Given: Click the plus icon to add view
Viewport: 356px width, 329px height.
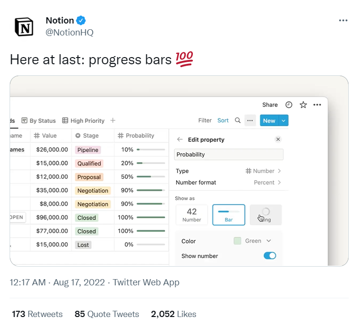Looking at the screenshot, I should [x=113, y=121].
